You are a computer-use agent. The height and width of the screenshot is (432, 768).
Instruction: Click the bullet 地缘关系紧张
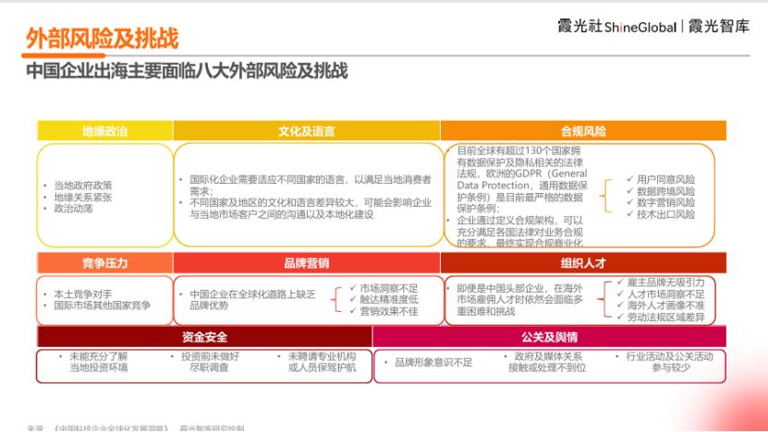pyautogui.click(x=83, y=198)
